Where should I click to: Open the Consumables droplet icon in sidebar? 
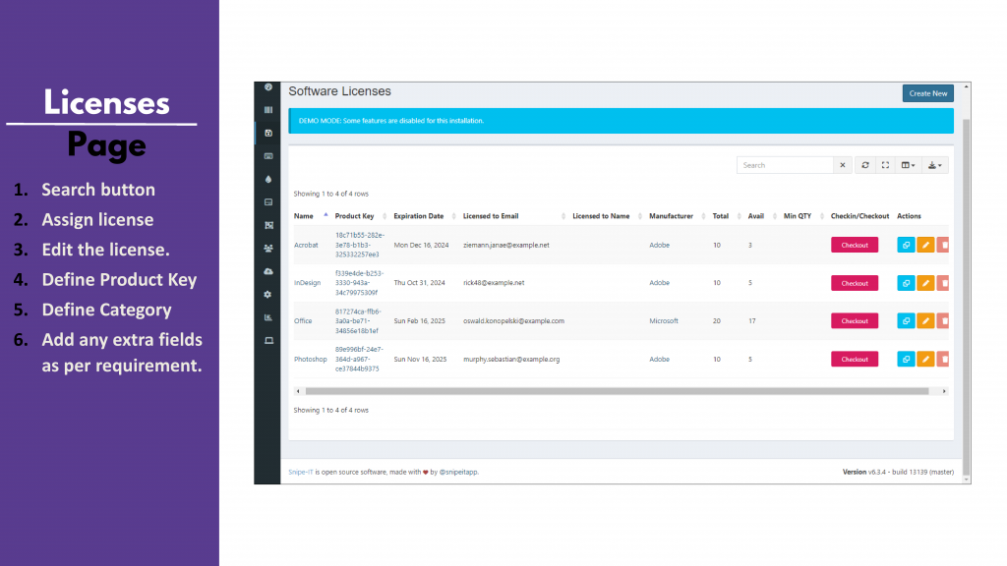(268, 179)
